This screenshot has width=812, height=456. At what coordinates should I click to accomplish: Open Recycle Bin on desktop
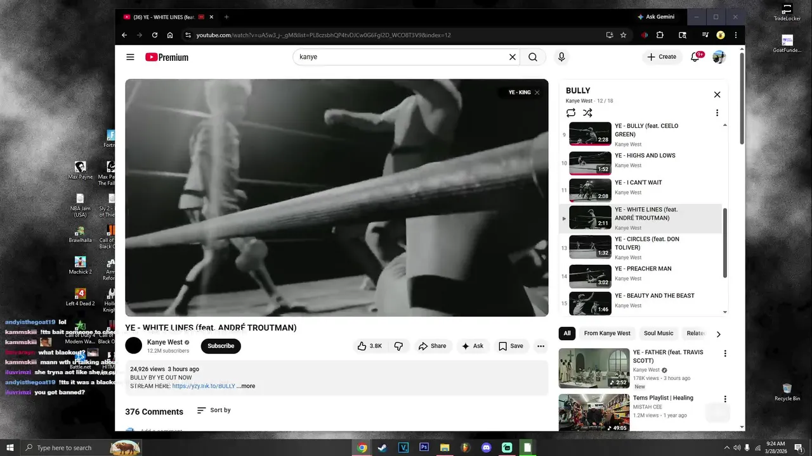point(787,392)
